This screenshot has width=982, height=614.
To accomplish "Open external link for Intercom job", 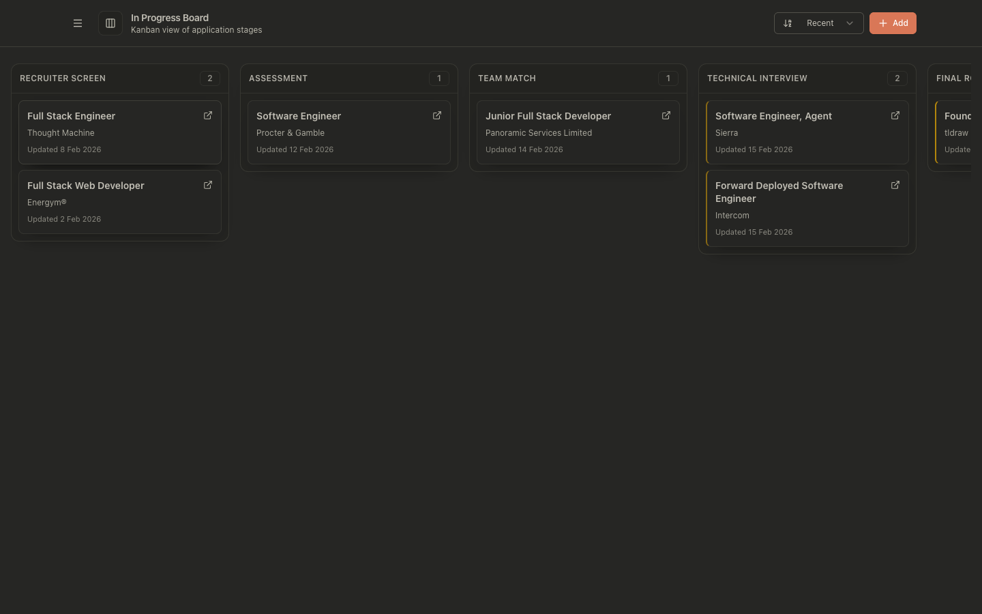I will (x=895, y=186).
